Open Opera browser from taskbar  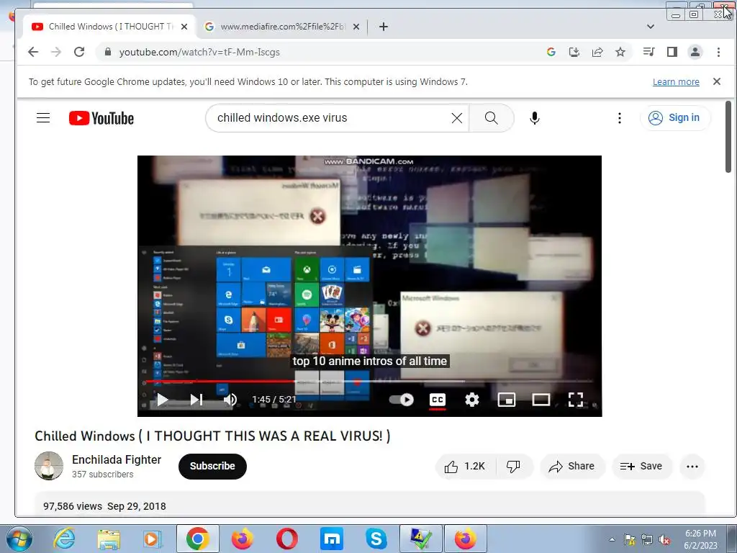(286, 539)
